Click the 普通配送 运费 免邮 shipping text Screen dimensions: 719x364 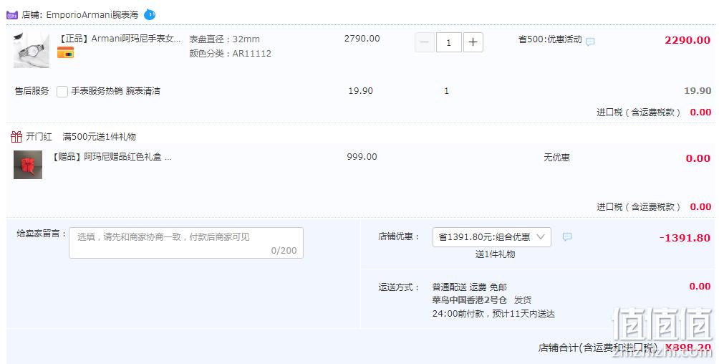point(470,287)
